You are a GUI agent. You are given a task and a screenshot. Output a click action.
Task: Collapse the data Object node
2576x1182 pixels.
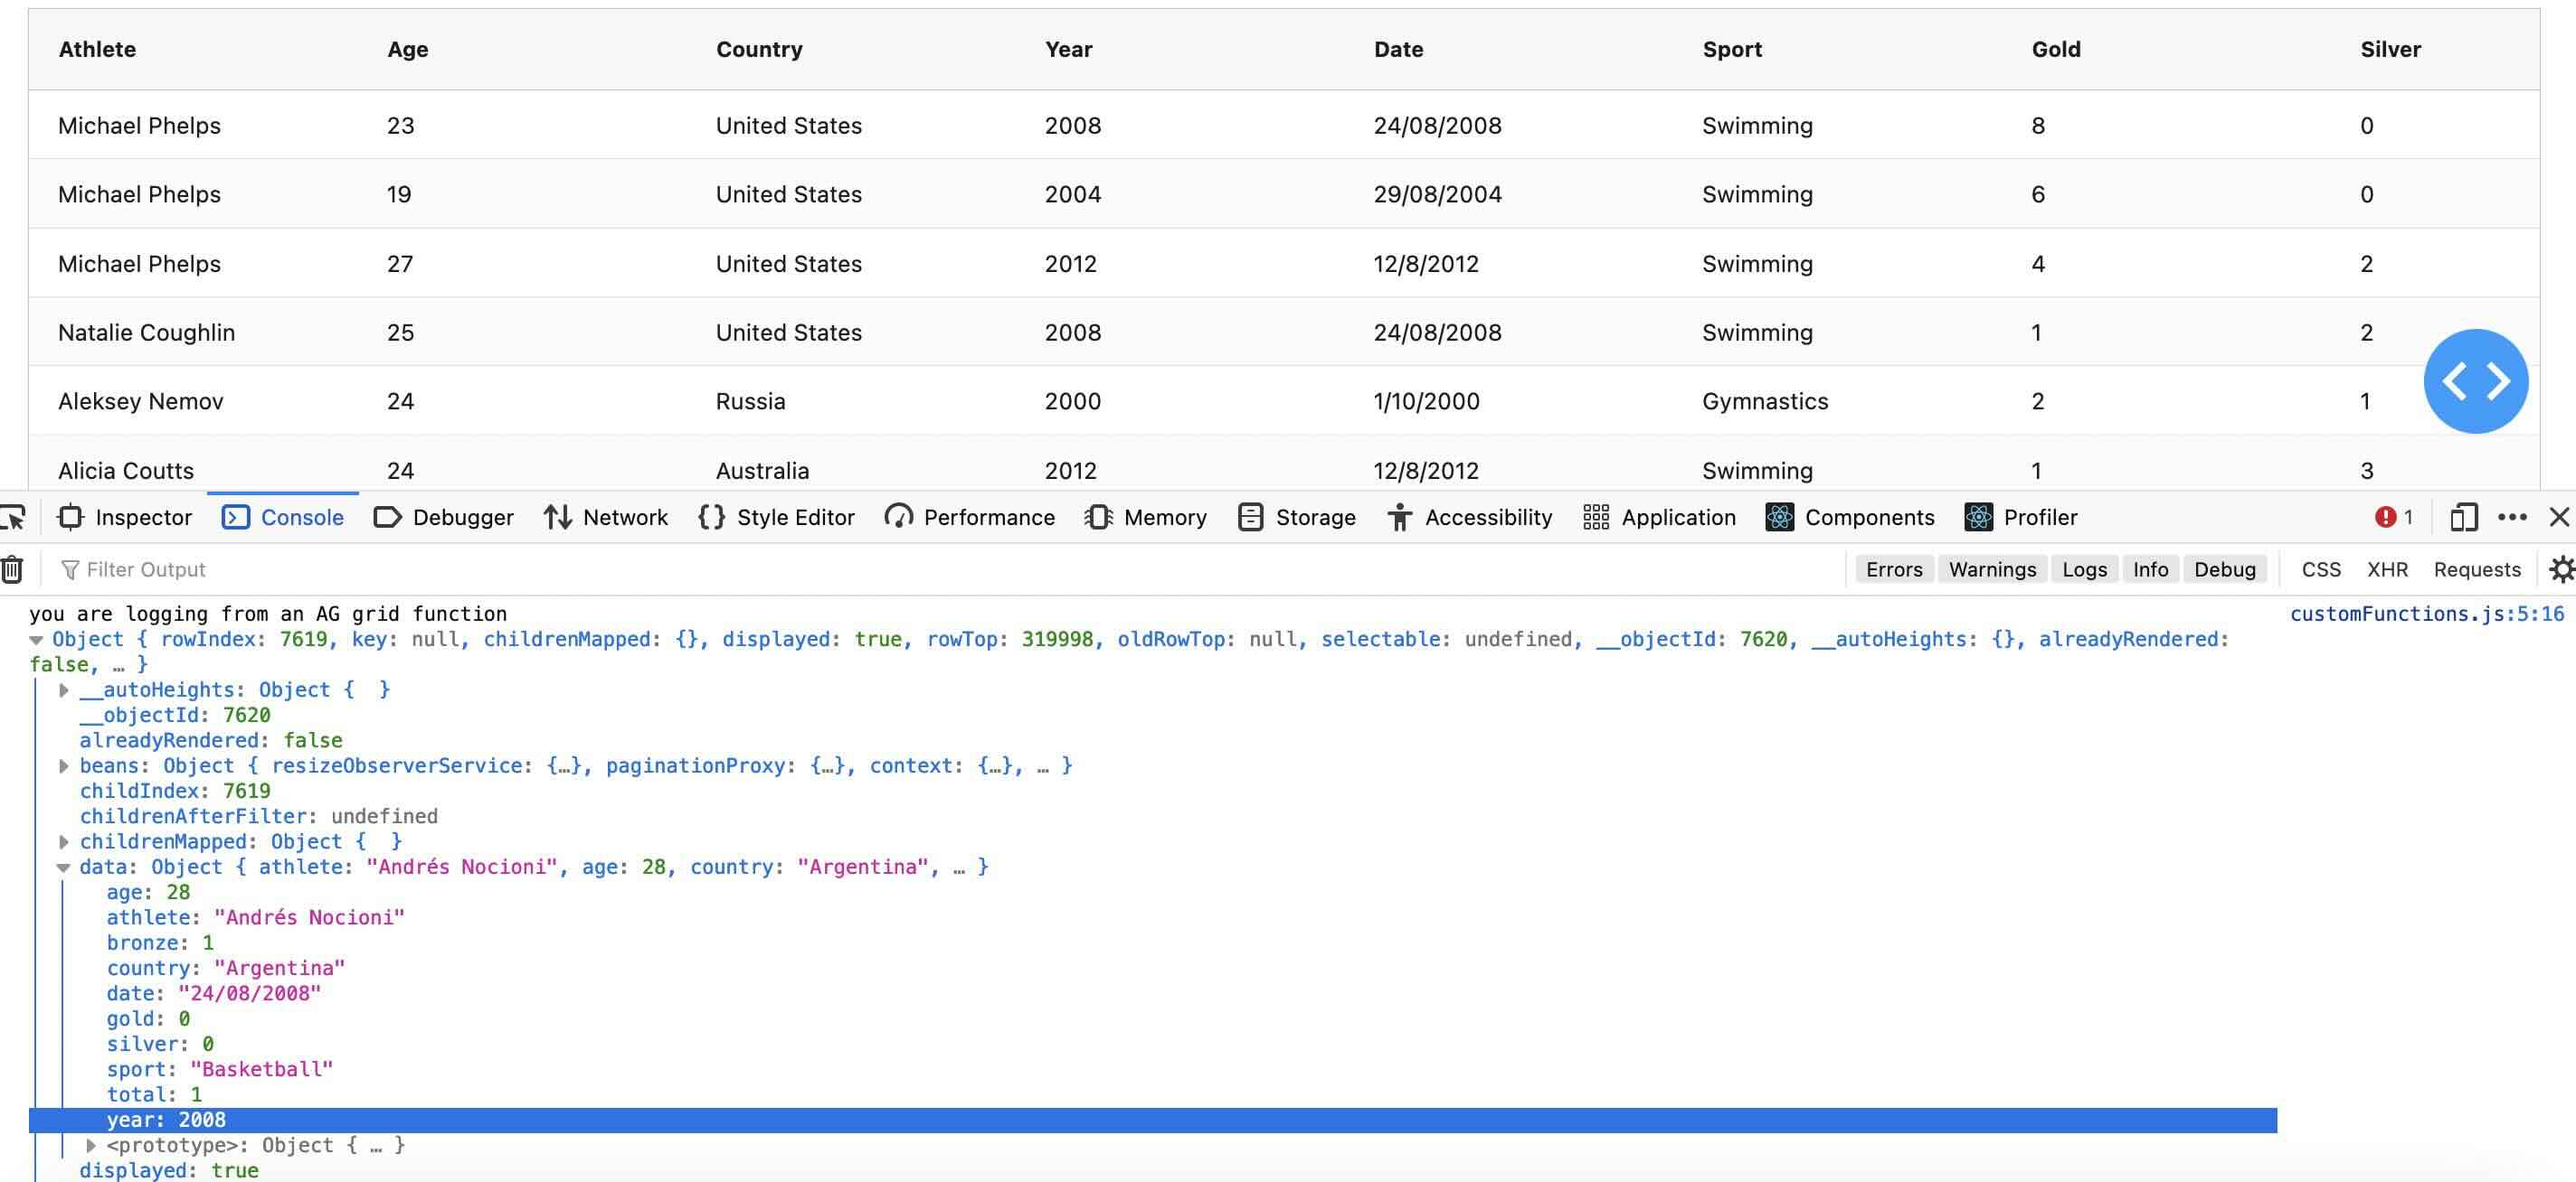pos(63,867)
